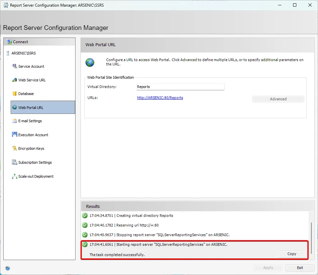Click the Connect computer icon
Image resolution: width=318 pixels, height=275 pixels.
pyautogui.click(x=9, y=42)
